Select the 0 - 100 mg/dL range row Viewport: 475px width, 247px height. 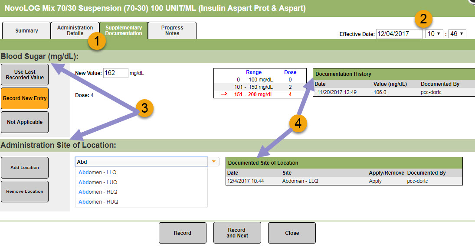[x=260, y=80]
